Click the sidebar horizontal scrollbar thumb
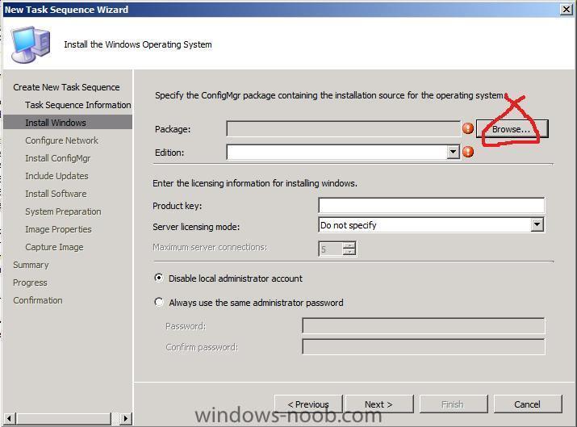577x427 pixels. (x=63, y=418)
